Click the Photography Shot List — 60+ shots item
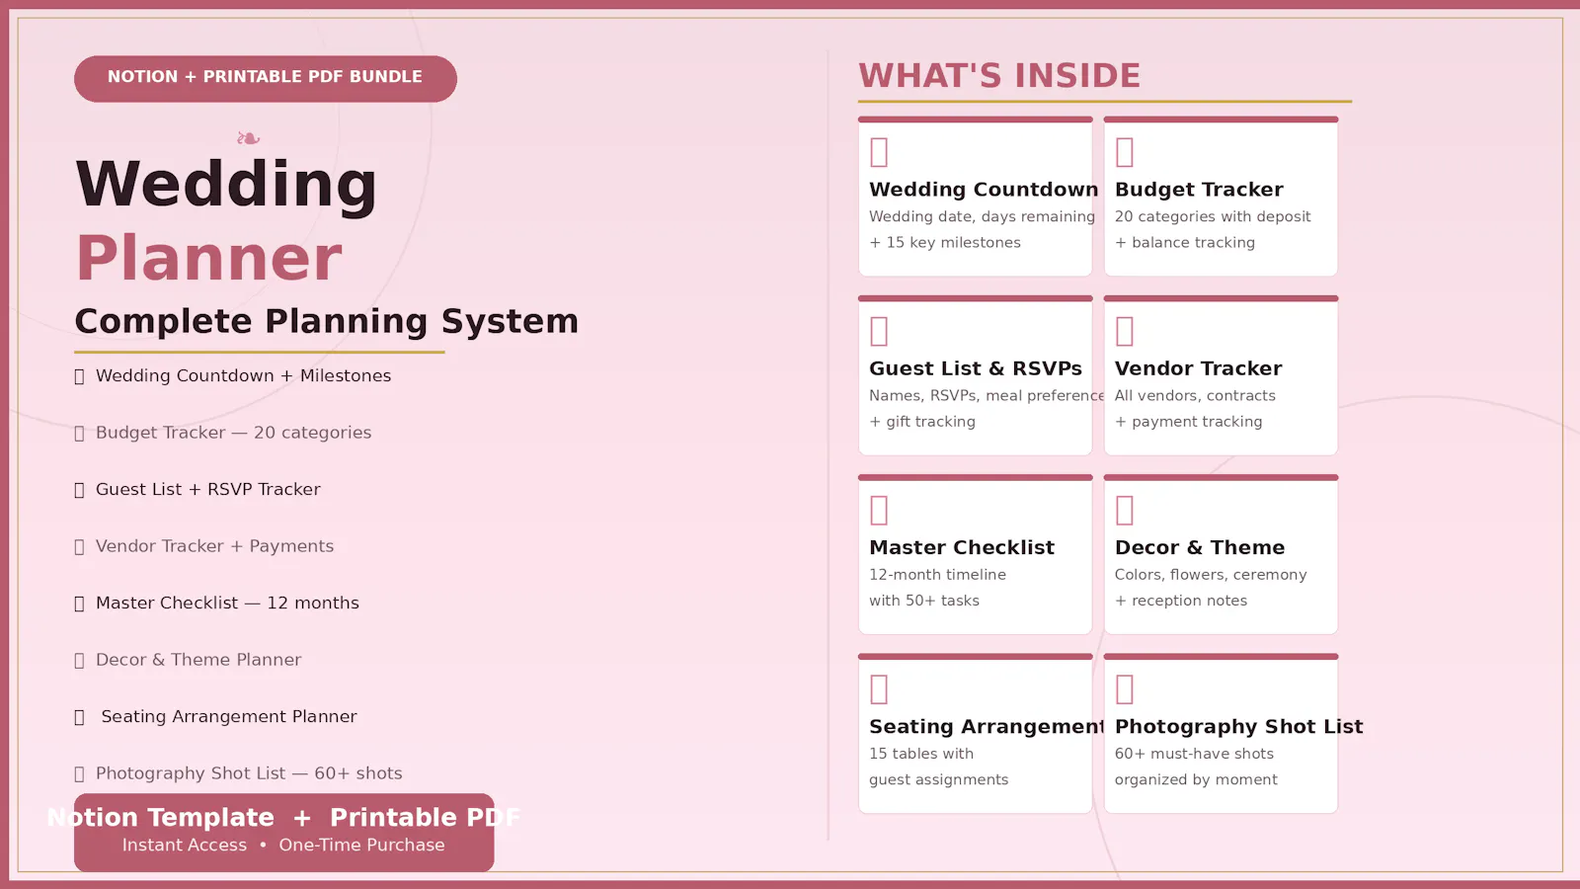 coord(249,773)
